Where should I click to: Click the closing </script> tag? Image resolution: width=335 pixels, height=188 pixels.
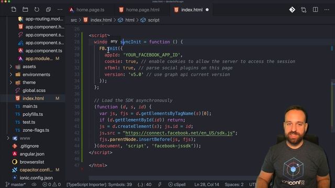(x=100, y=152)
